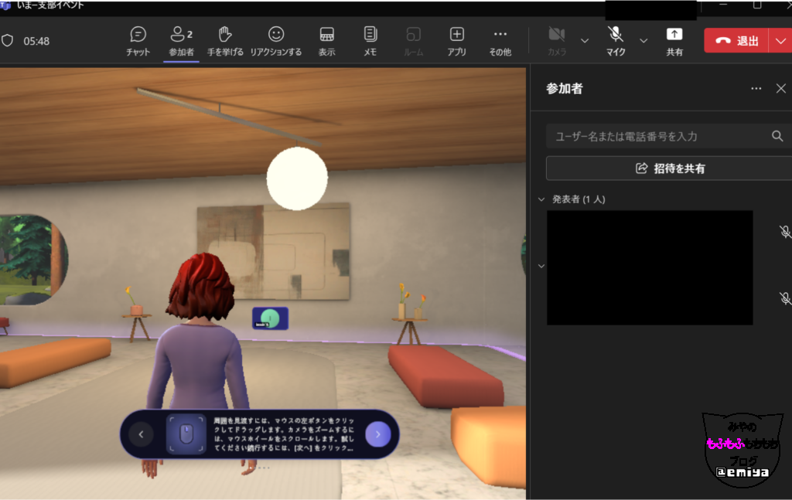Open その他 more options menu
This screenshot has width=792, height=500.
(x=500, y=40)
